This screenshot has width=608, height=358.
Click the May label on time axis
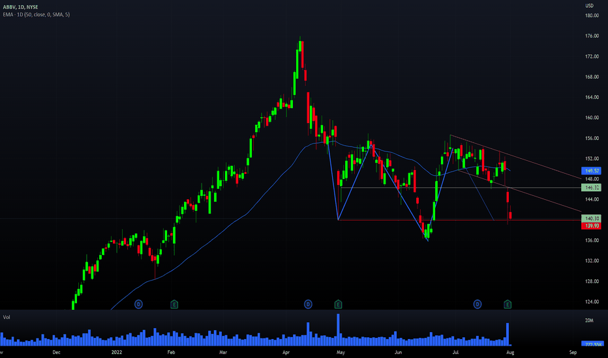pos(341,352)
